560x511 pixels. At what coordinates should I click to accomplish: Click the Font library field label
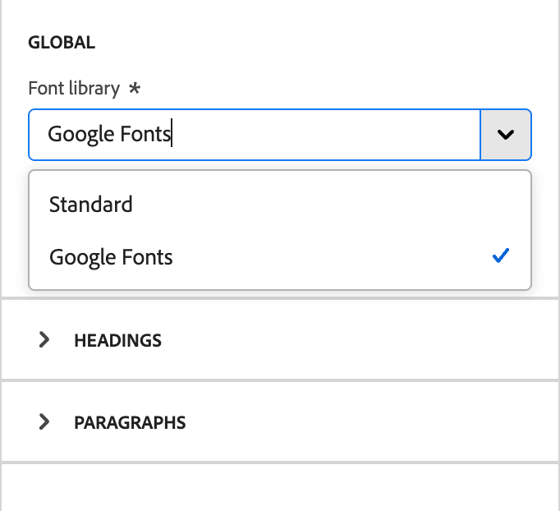[x=74, y=88]
